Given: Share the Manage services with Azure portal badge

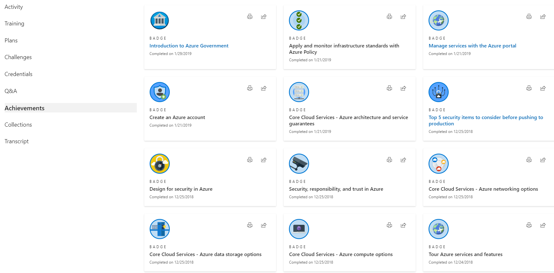Looking at the screenshot, I should pyautogui.click(x=543, y=17).
